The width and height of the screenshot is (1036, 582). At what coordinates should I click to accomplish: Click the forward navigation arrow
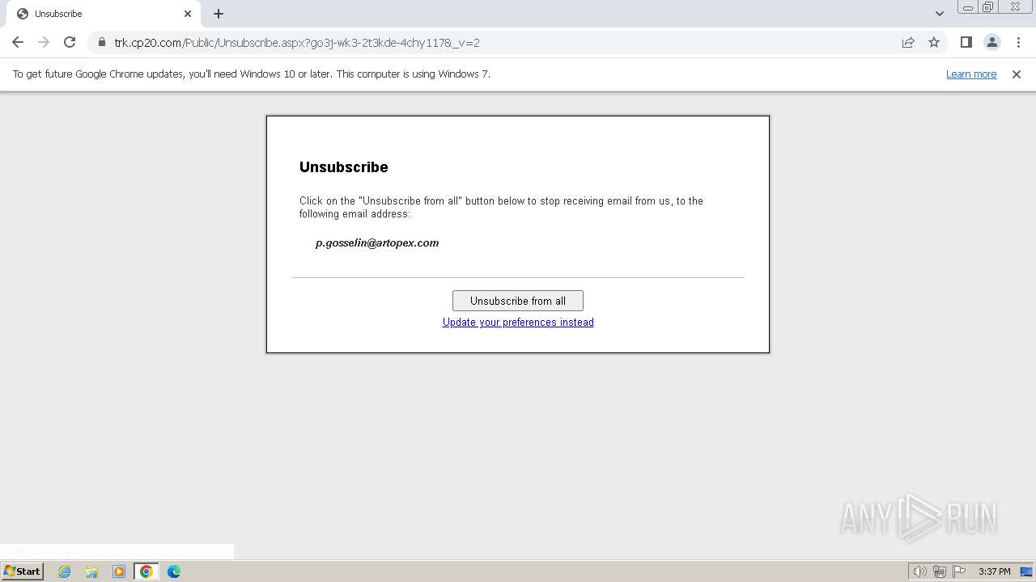44,42
